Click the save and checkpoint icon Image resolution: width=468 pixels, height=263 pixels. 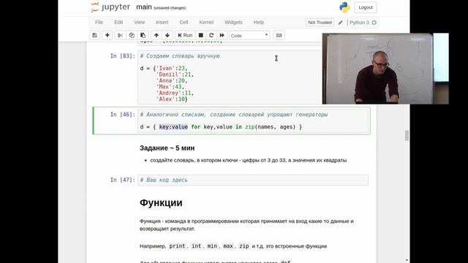pyautogui.click(x=94, y=35)
